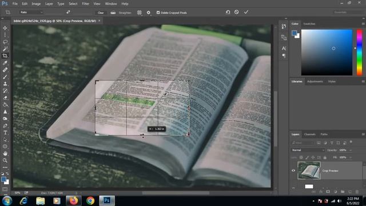Swap width and height crop values
The height and width of the screenshot is (206, 366).
(68, 12)
